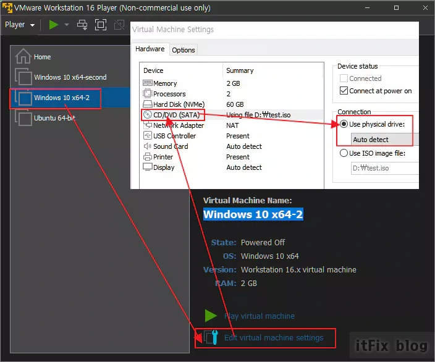Open the Player menu dropdown
Screen dimensions: 435x362
(20, 25)
